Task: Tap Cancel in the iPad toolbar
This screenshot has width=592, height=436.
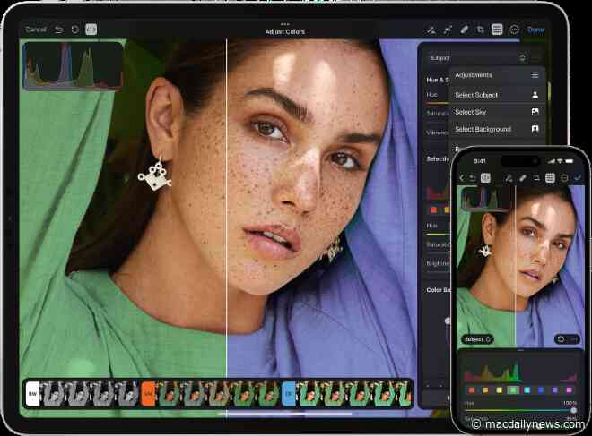Action: click(36, 30)
